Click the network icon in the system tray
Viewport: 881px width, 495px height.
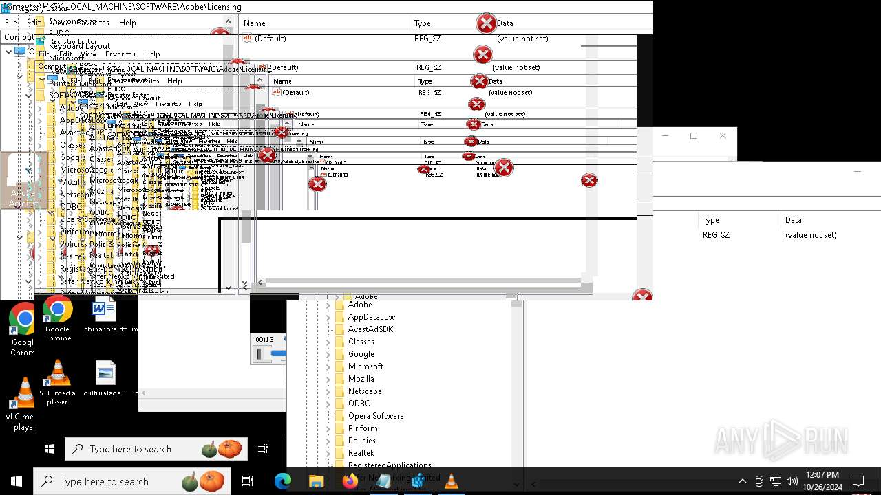click(x=776, y=481)
